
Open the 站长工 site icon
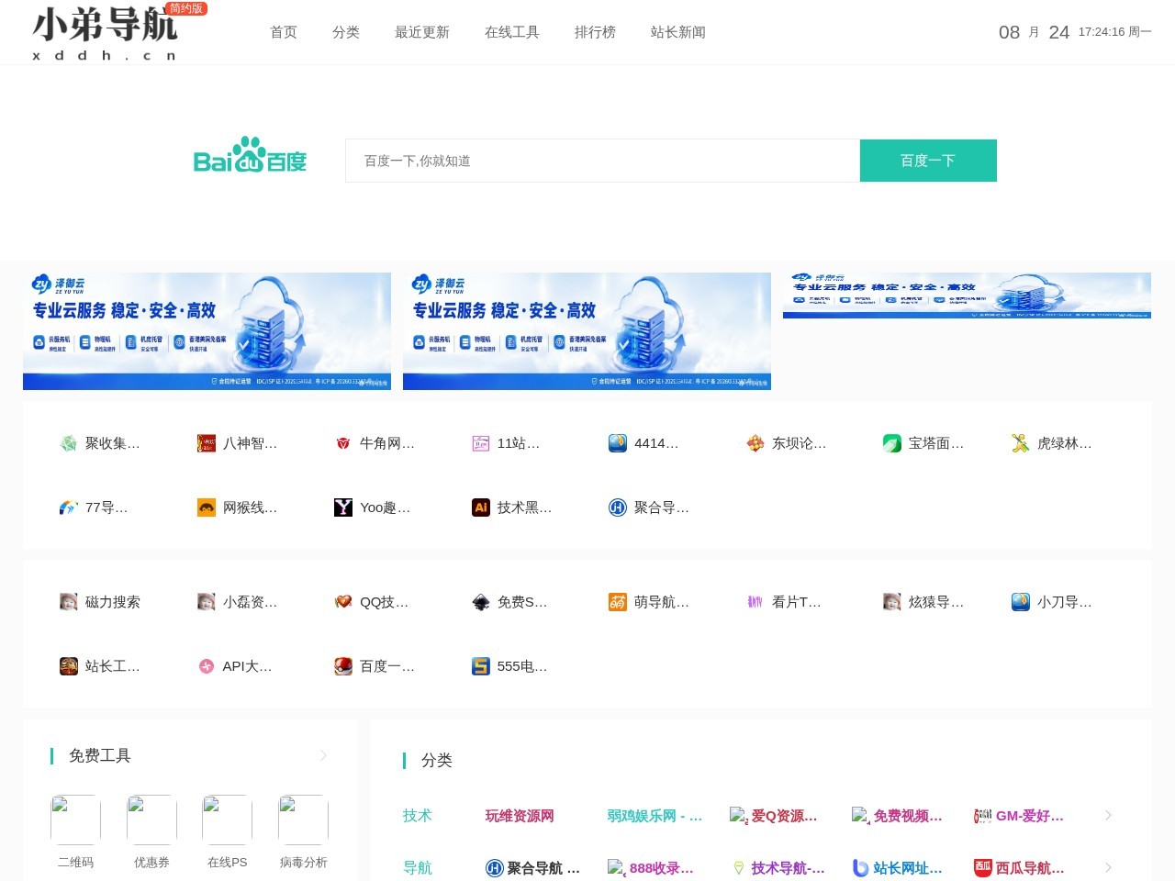pos(69,666)
